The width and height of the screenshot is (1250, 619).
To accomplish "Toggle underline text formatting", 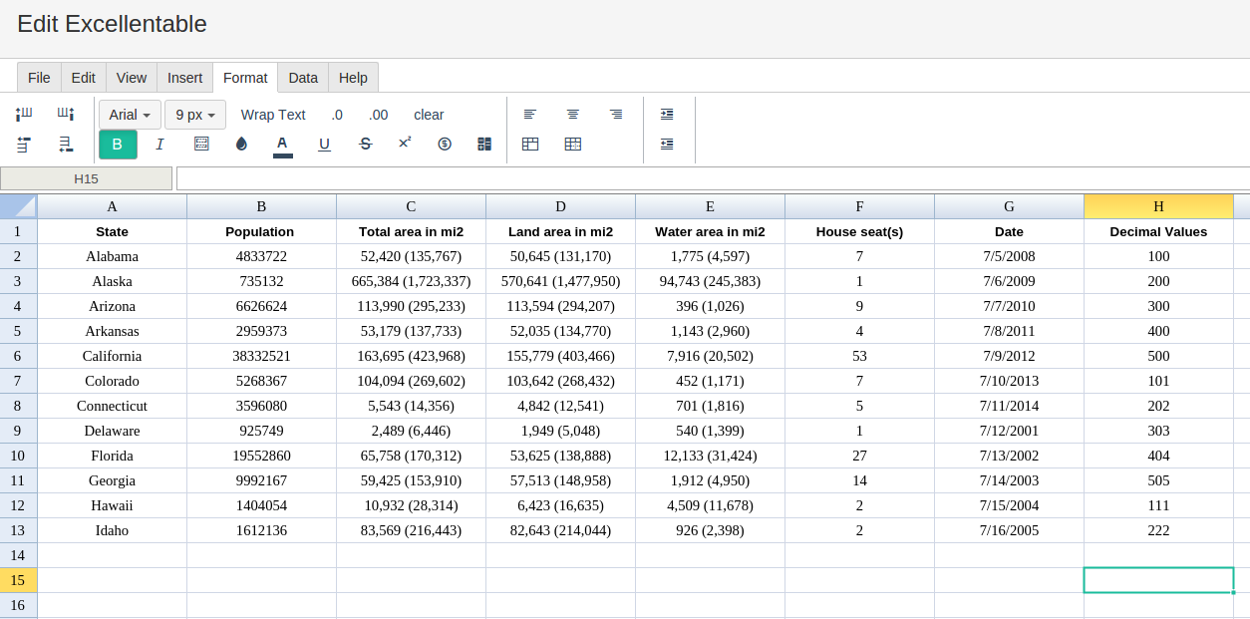I will tap(324, 145).
